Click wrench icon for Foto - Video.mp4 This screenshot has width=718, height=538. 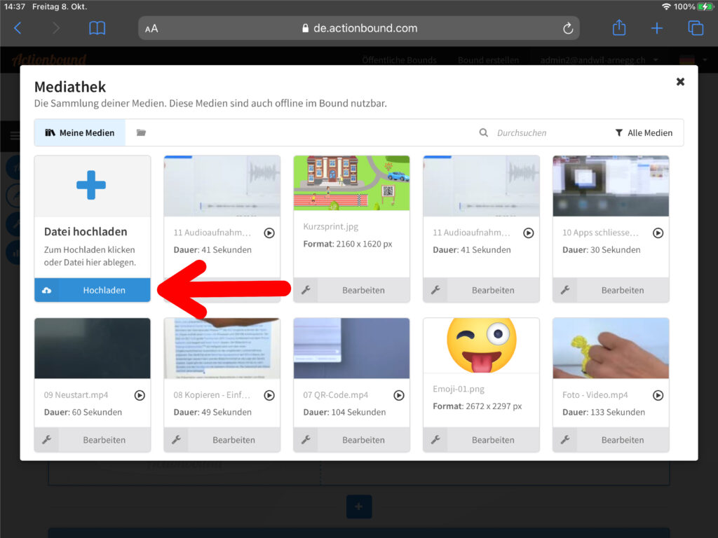tap(565, 440)
